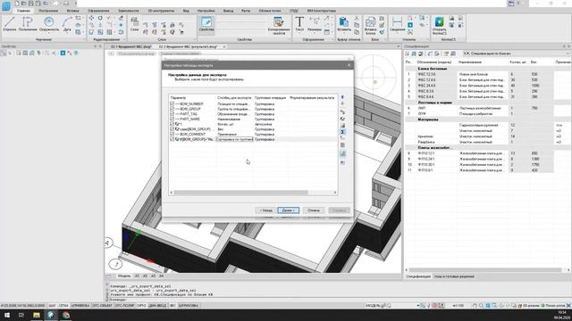Image resolution: width=572 pixels, height=321 pixels.
Task: Open the Узлы и готовые решения panel tab
Action: [454, 276]
